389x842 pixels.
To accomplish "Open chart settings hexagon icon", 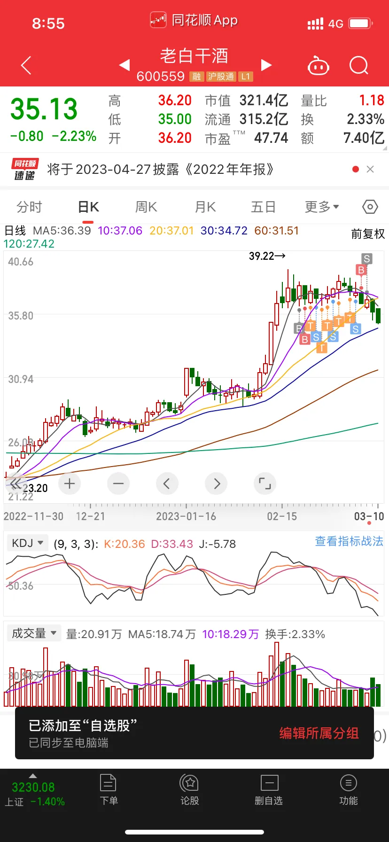I will click(370, 207).
